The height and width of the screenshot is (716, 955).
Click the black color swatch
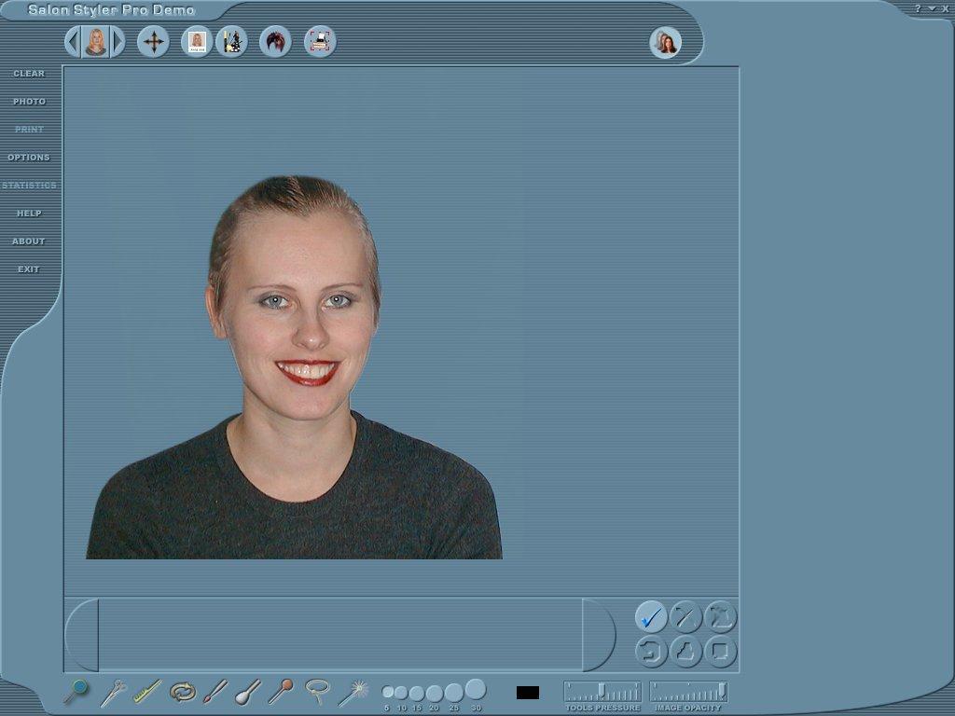527,693
